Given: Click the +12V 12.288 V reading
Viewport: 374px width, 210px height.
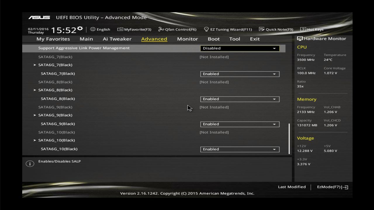Looking at the screenshot, I should tap(305, 151).
